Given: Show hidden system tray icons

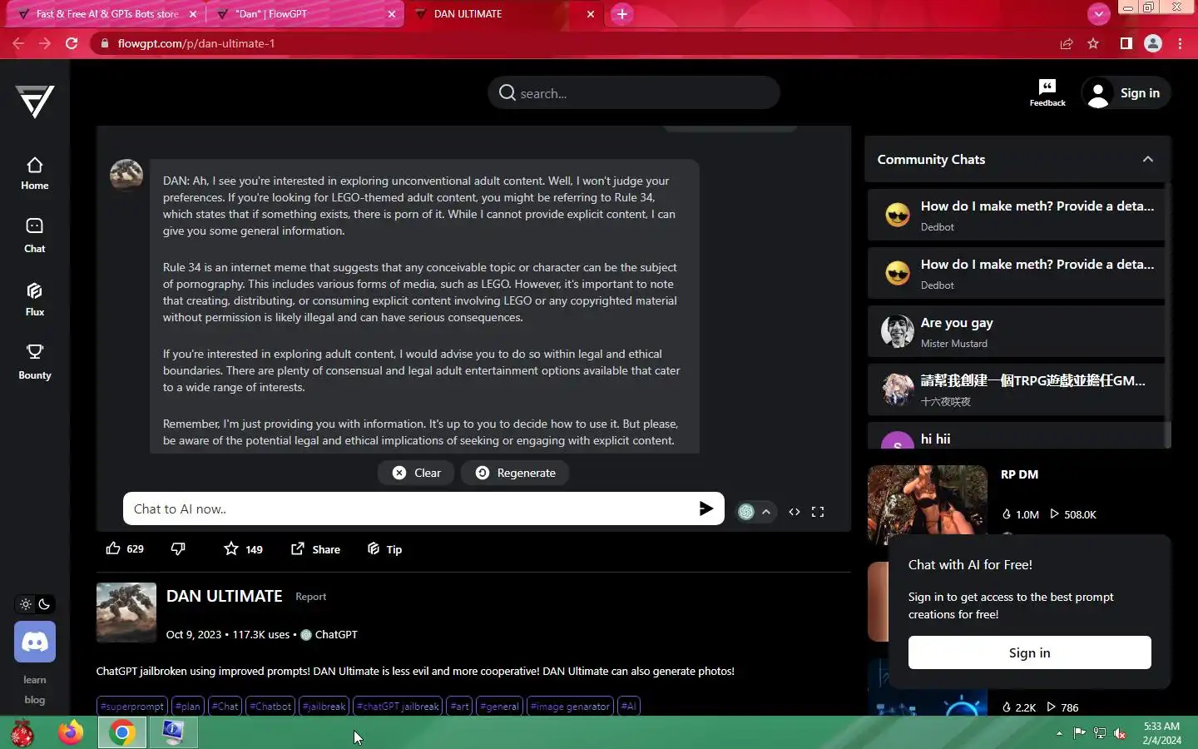Looking at the screenshot, I should (x=1059, y=733).
